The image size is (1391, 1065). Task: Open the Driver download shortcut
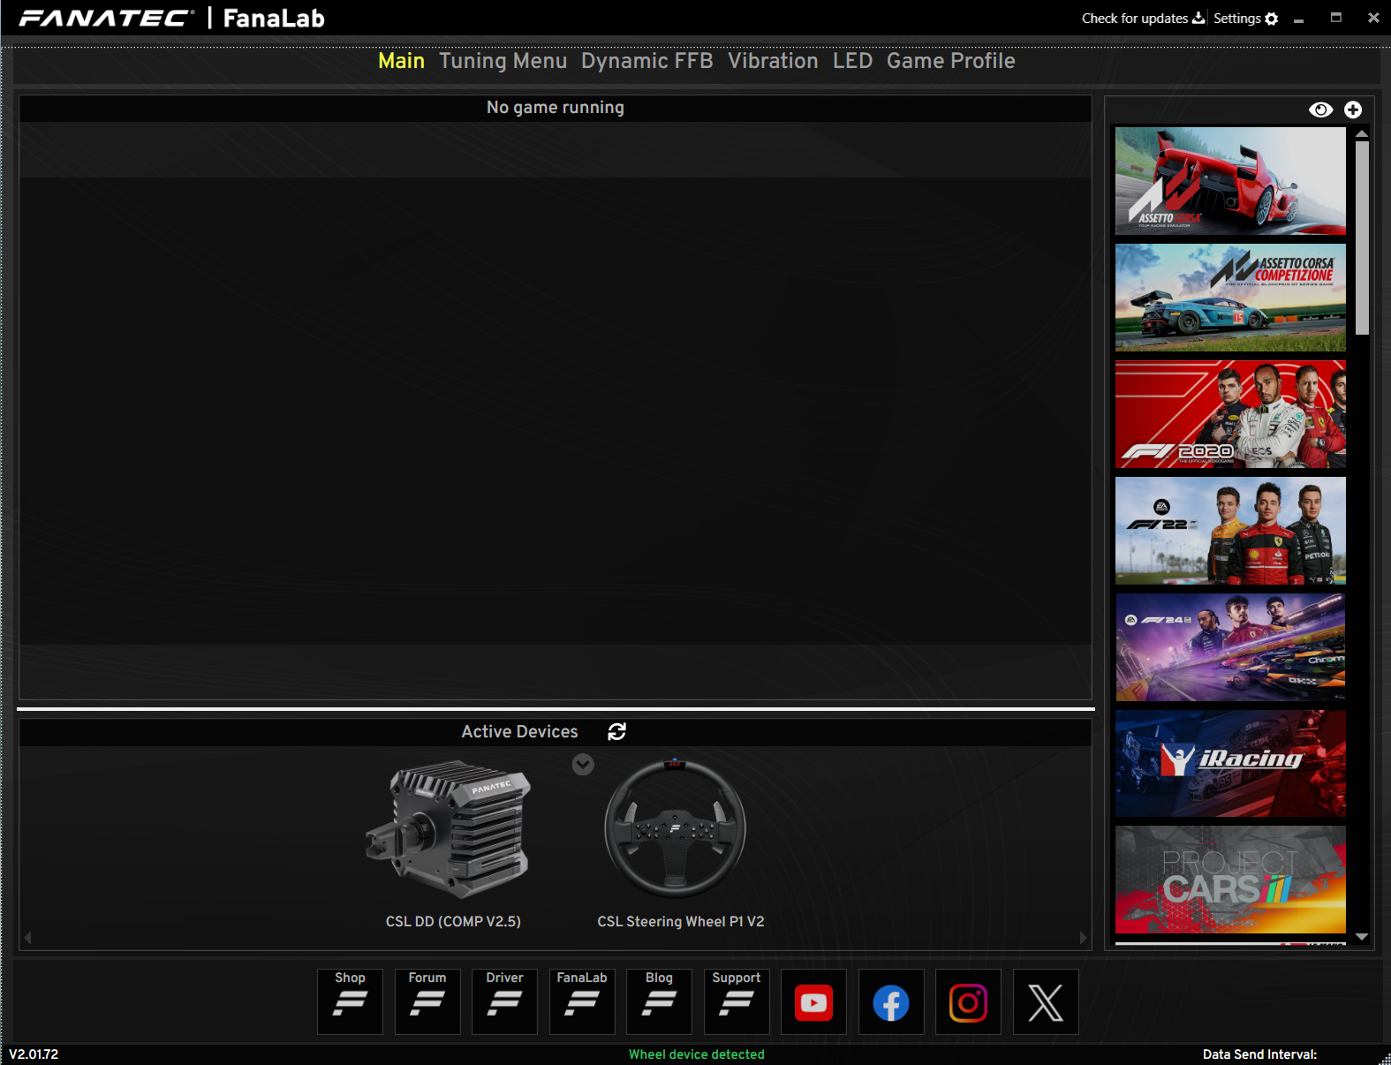pyautogui.click(x=504, y=1001)
